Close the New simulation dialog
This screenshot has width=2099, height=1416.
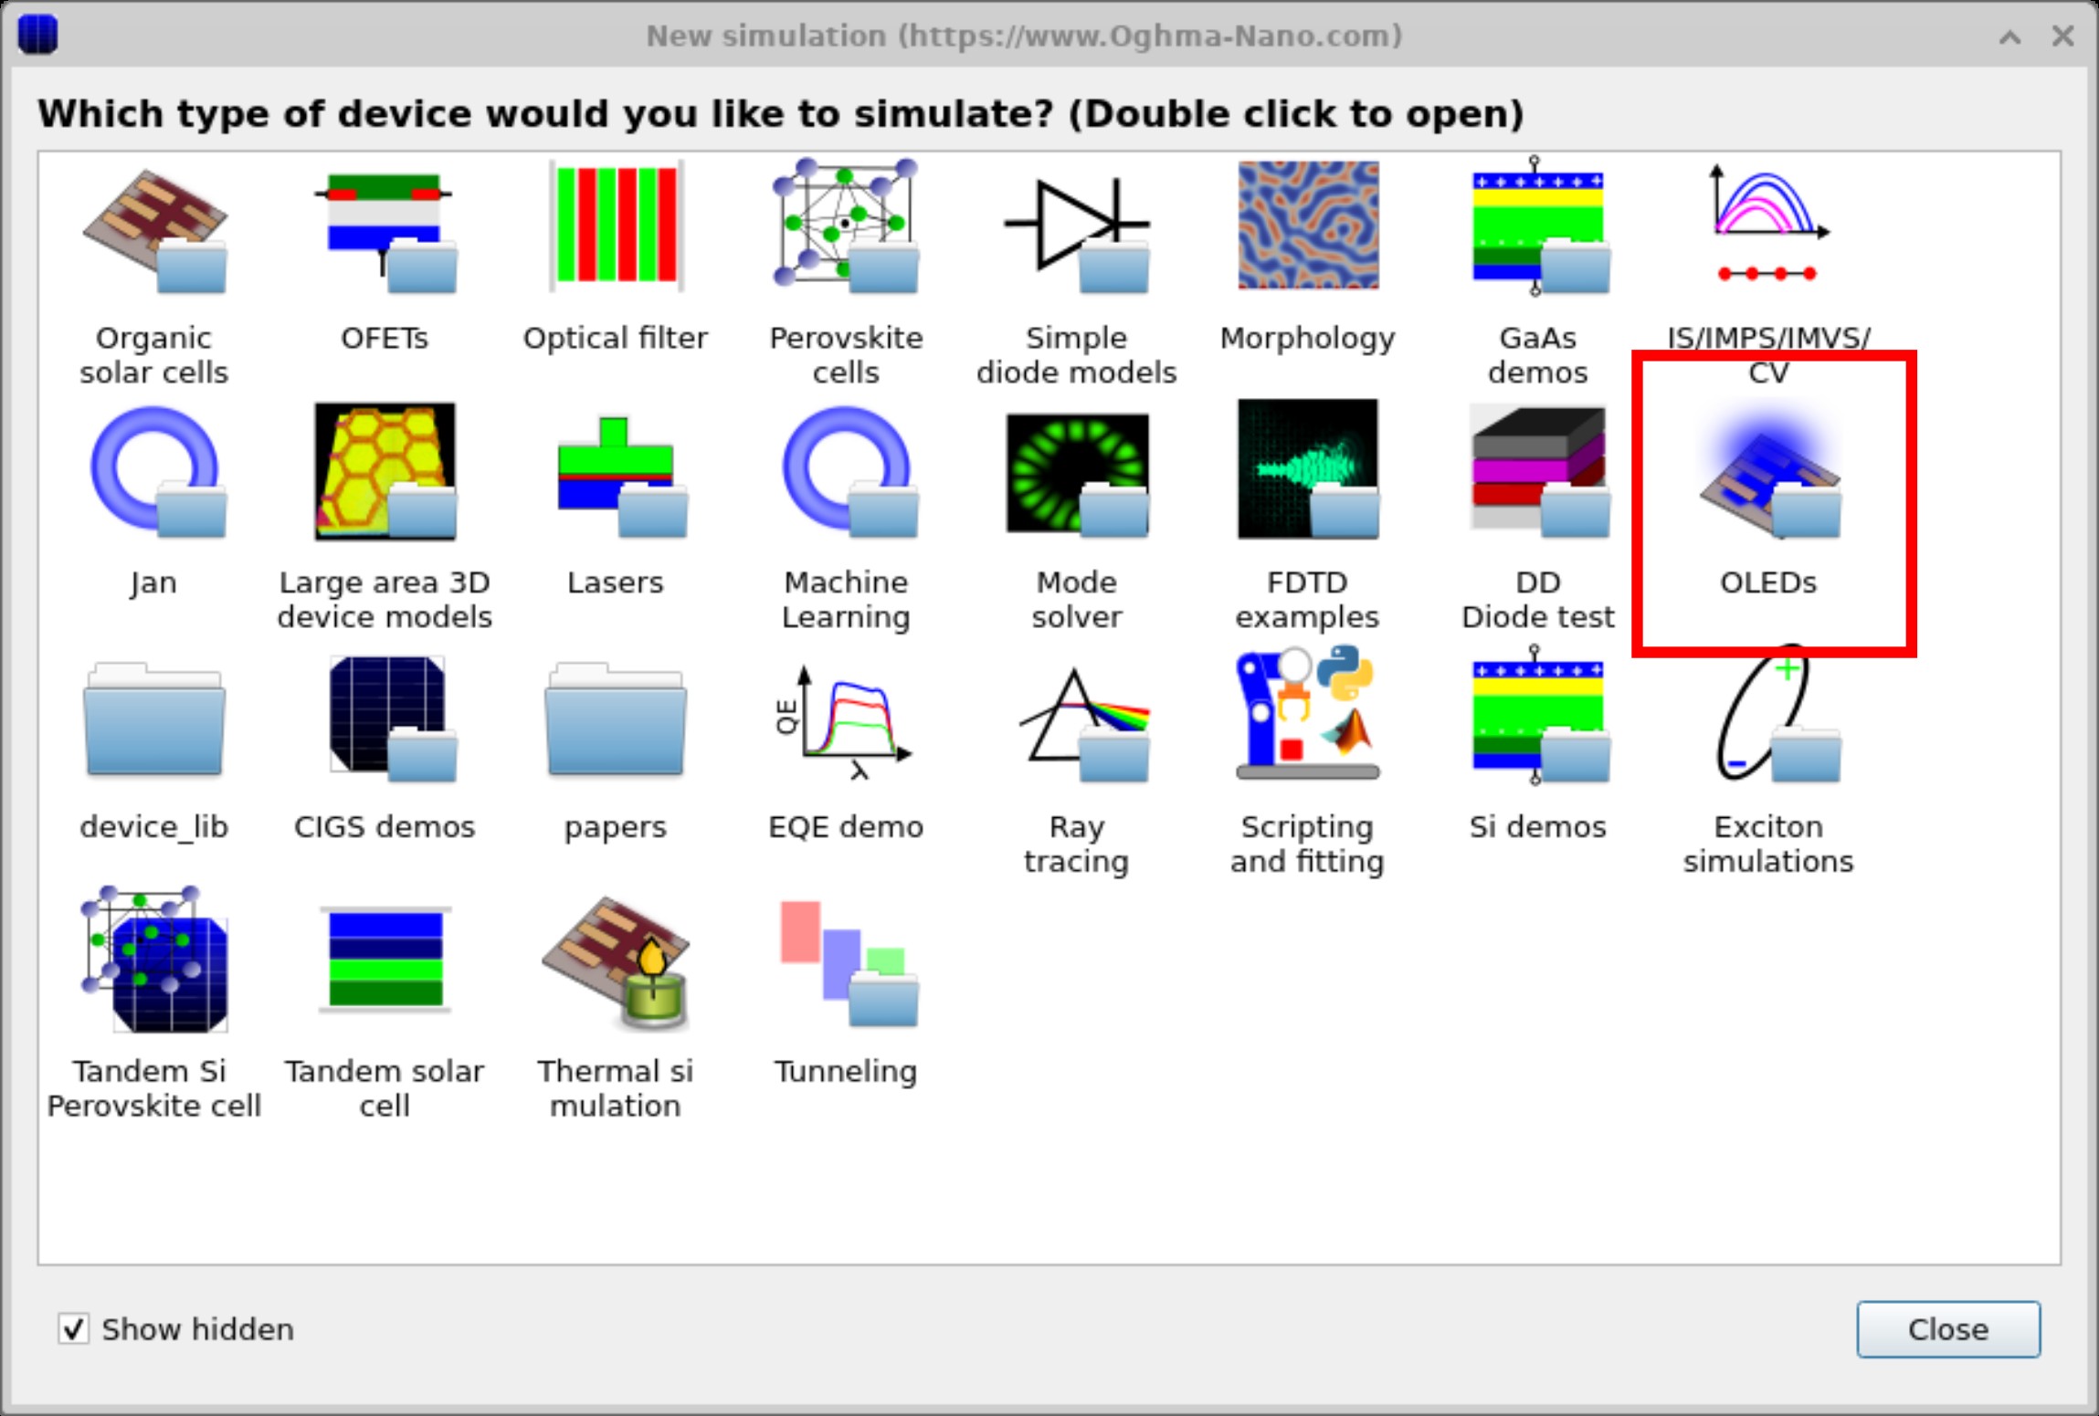tap(1948, 1329)
